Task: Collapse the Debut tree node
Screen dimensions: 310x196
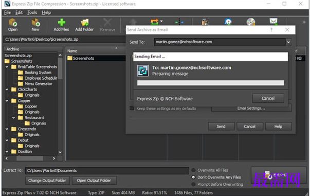Action: coord(7,140)
